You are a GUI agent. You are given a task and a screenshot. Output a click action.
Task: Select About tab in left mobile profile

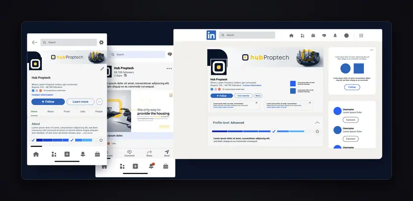point(51,111)
